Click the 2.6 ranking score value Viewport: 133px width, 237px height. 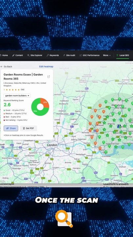[7, 105]
